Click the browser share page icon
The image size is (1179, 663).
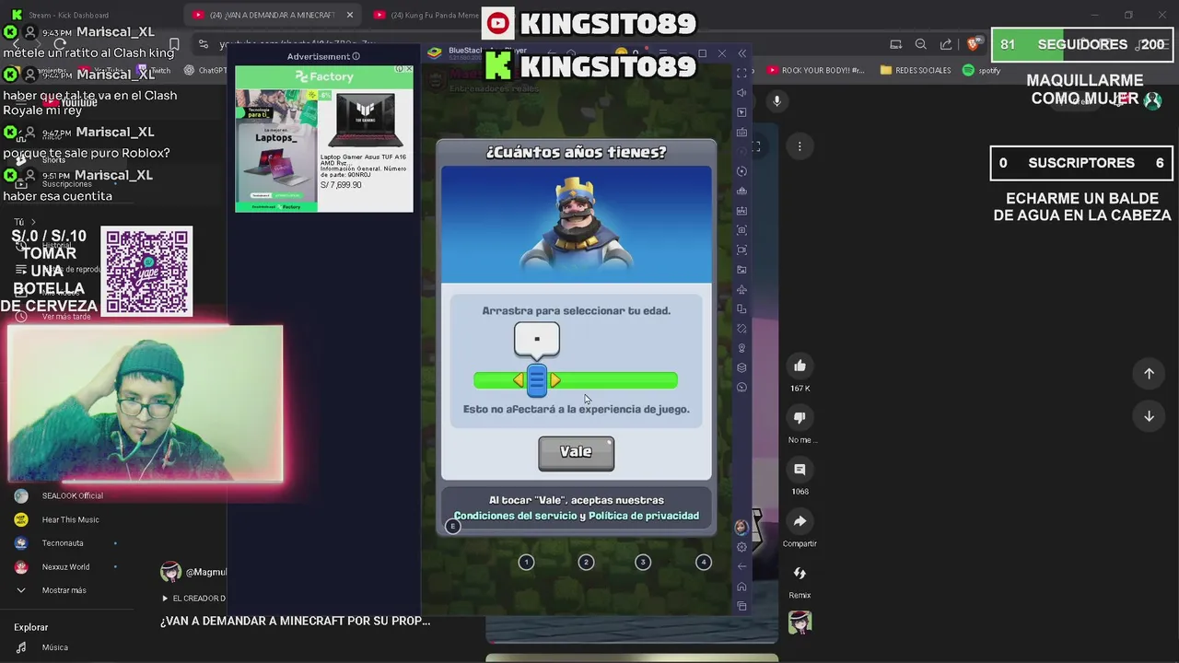pyautogui.click(x=946, y=44)
